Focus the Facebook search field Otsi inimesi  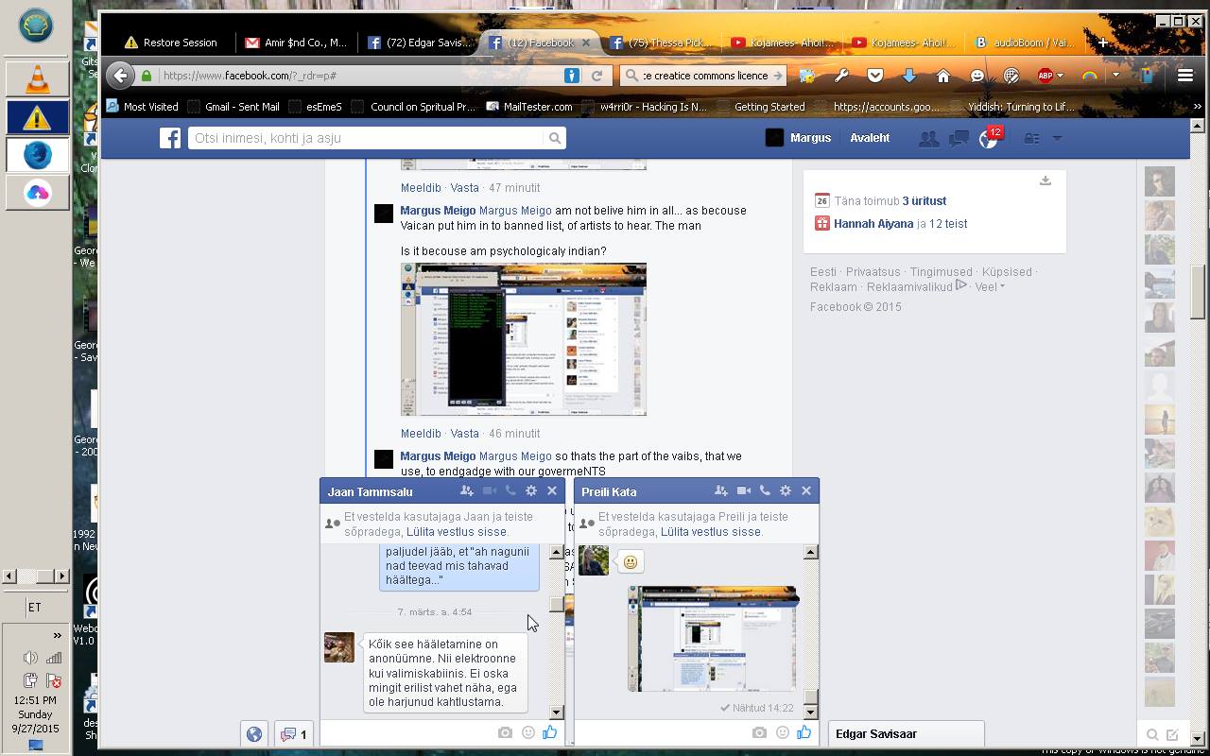pyautogui.click(x=368, y=138)
